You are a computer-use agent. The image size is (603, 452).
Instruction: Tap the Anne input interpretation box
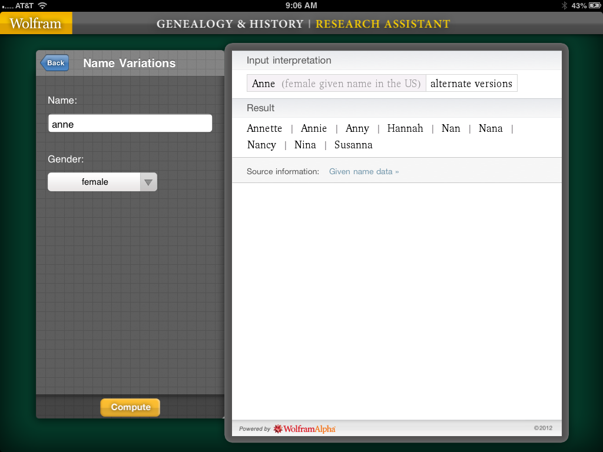(x=336, y=84)
